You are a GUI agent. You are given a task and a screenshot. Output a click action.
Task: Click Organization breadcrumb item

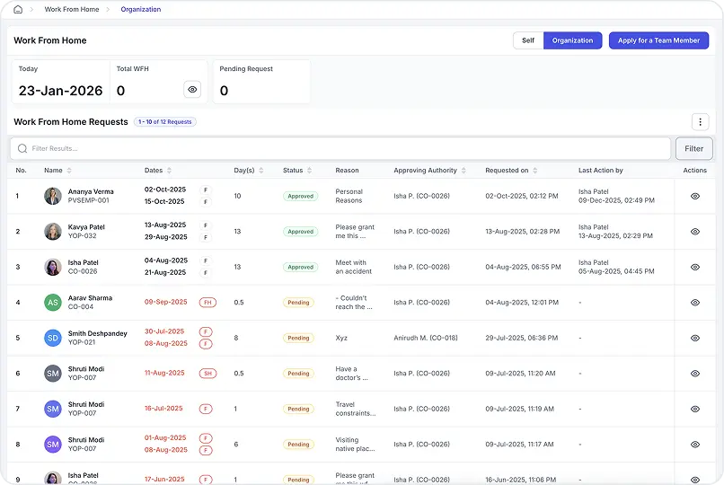pyautogui.click(x=141, y=10)
